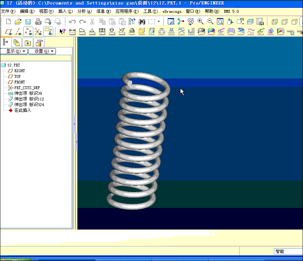
Task: Click the cross-section mass properties icon
Action: tap(142, 31)
